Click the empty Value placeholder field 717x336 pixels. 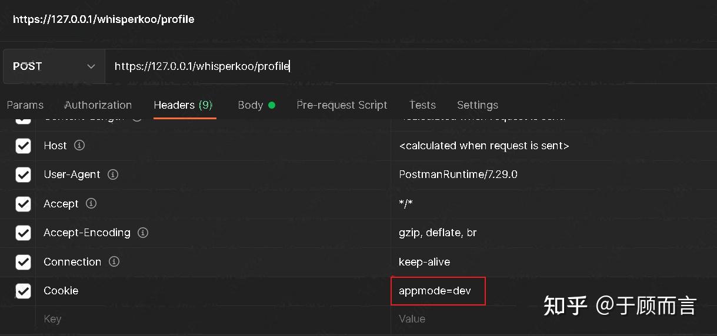(x=529, y=319)
